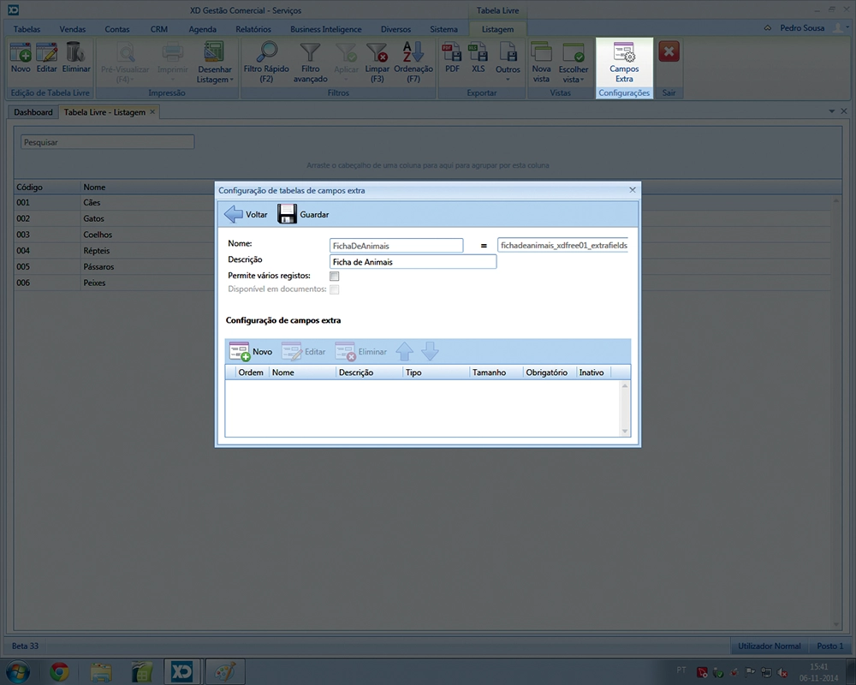Click the extra fields list scrollbar
The height and width of the screenshot is (685, 856).
625,408
